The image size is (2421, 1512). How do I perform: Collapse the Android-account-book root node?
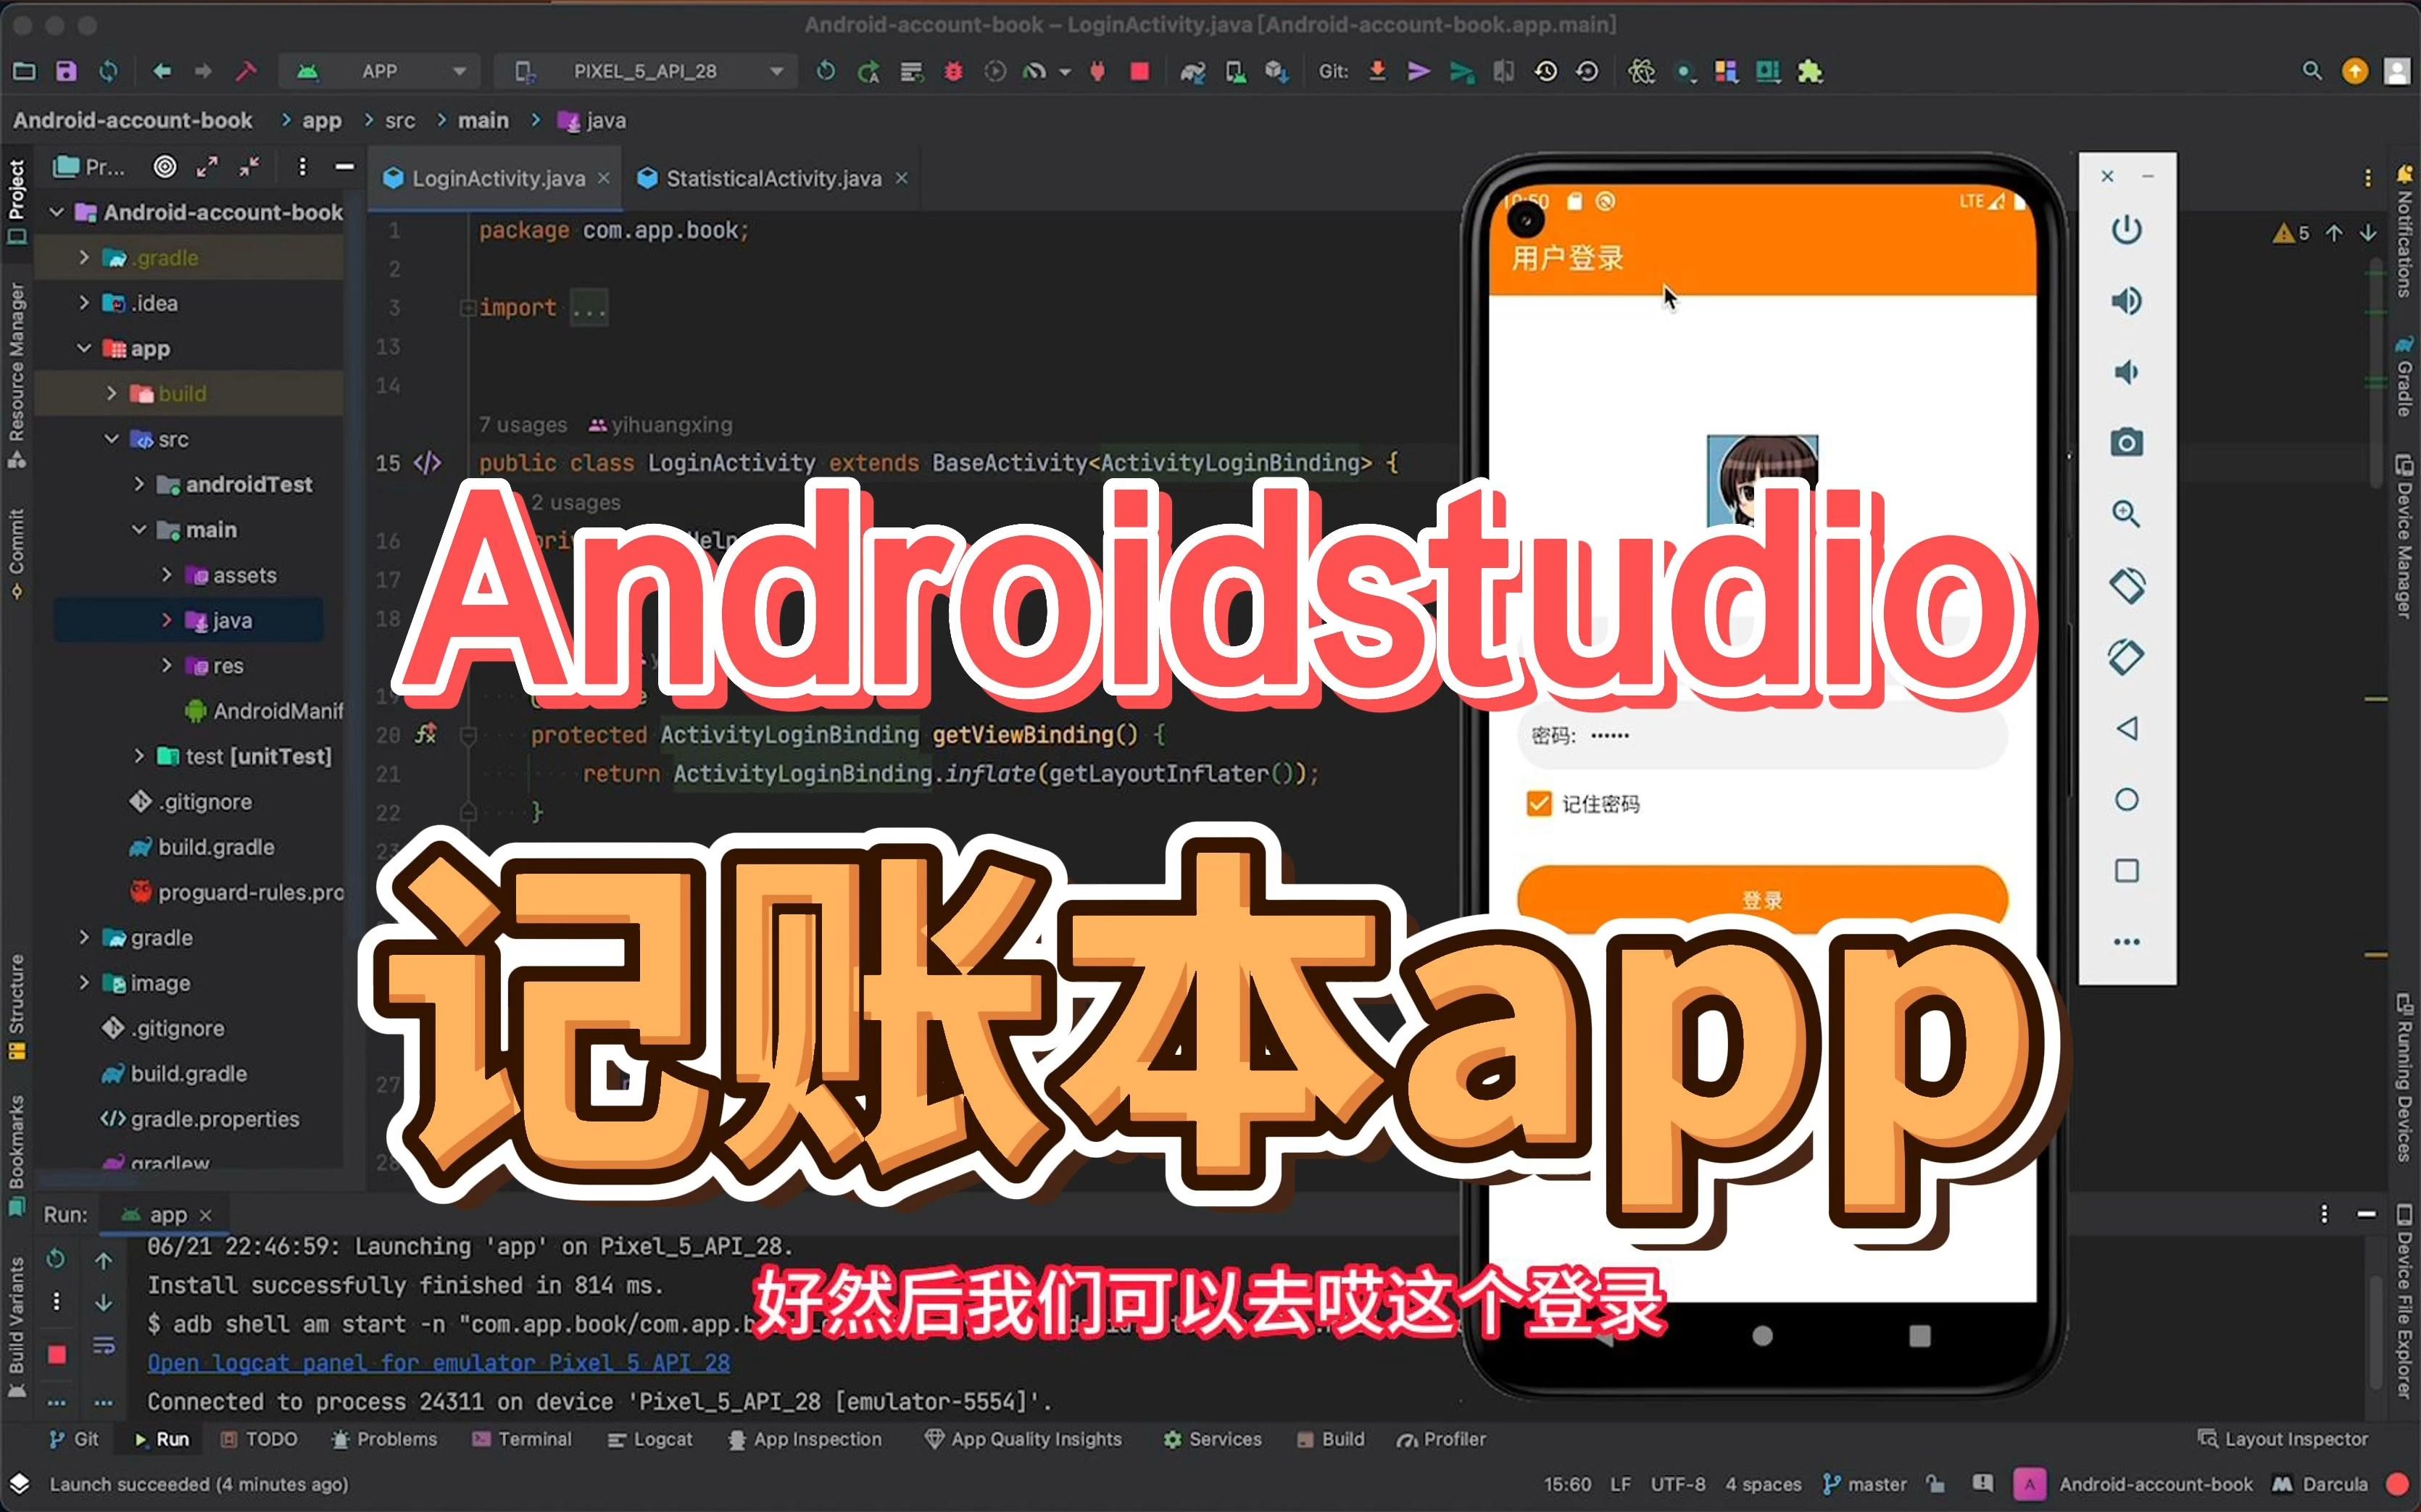point(57,212)
